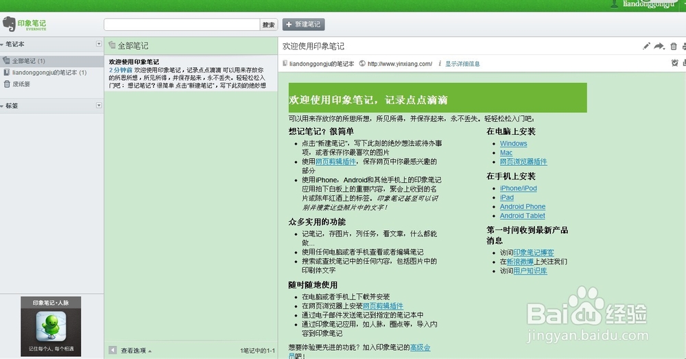Collapse the 笔记本 section triangle
The width and height of the screenshot is (686, 359).
[2, 44]
